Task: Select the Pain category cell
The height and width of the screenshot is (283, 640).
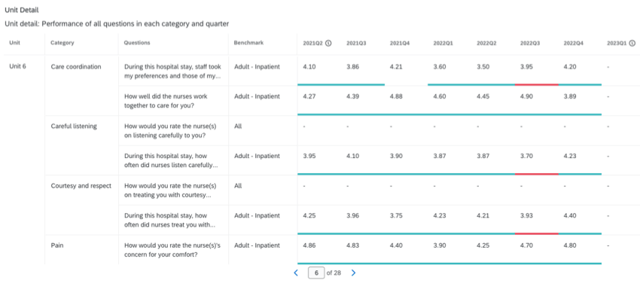Action: (56, 245)
